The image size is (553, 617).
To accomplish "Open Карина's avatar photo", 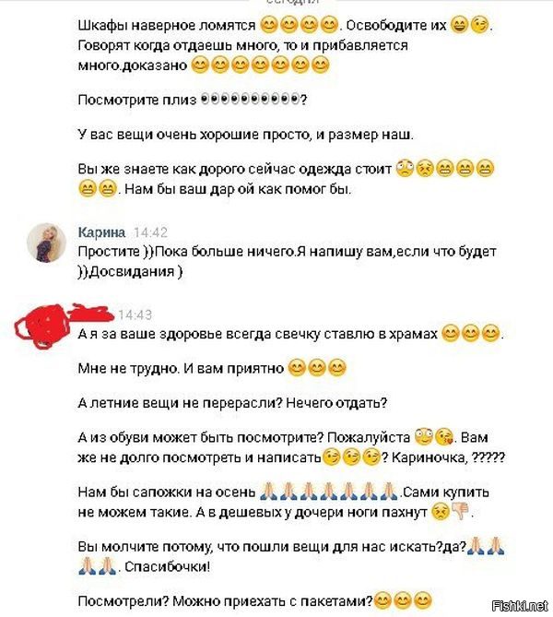I will (46, 243).
